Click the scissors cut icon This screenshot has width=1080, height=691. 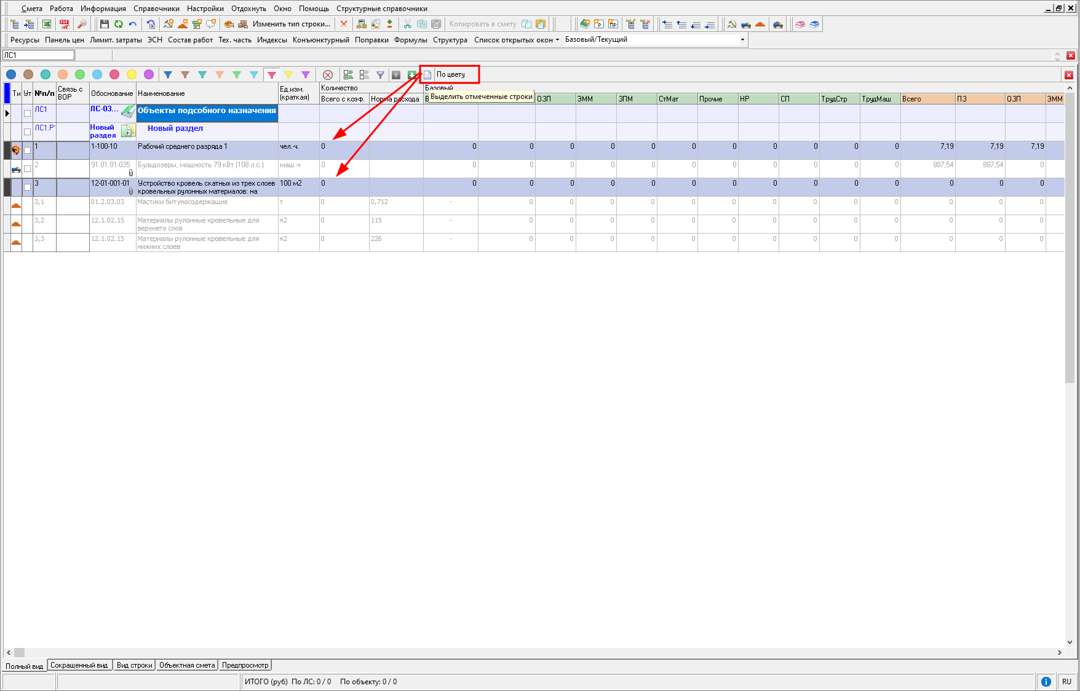[x=407, y=24]
